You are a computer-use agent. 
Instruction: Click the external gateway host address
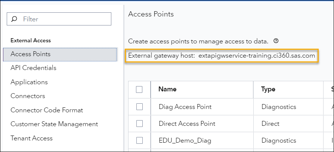pos(257,55)
